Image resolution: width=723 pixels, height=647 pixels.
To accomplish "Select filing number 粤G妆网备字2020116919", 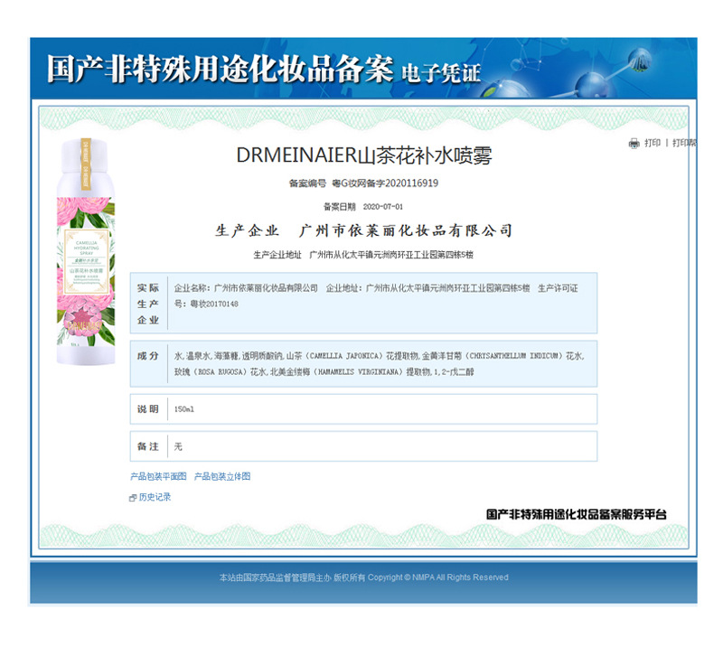I will pyautogui.click(x=385, y=183).
